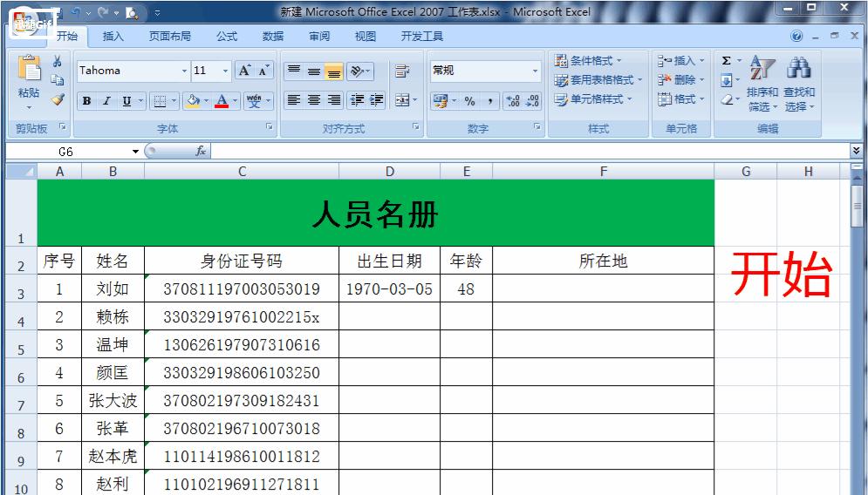This screenshot has width=868, height=495.
Task: Decrease decimal places
Action: [532, 101]
